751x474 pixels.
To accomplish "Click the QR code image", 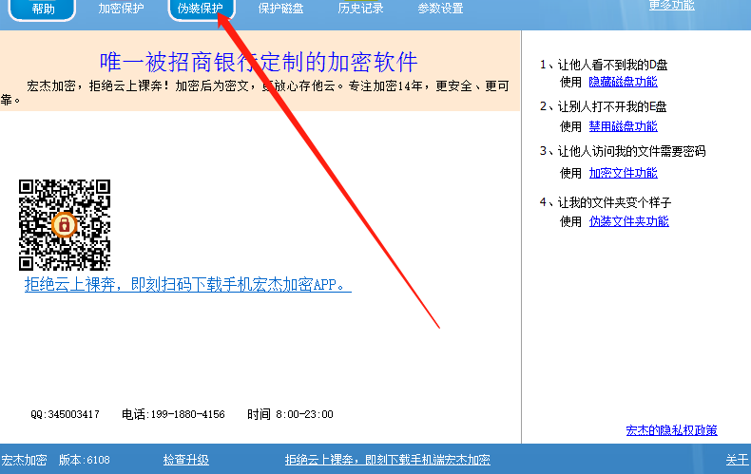I will point(65,225).
